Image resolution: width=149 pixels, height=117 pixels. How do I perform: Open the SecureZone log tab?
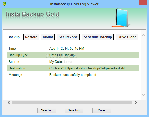click(x=68, y=37)
